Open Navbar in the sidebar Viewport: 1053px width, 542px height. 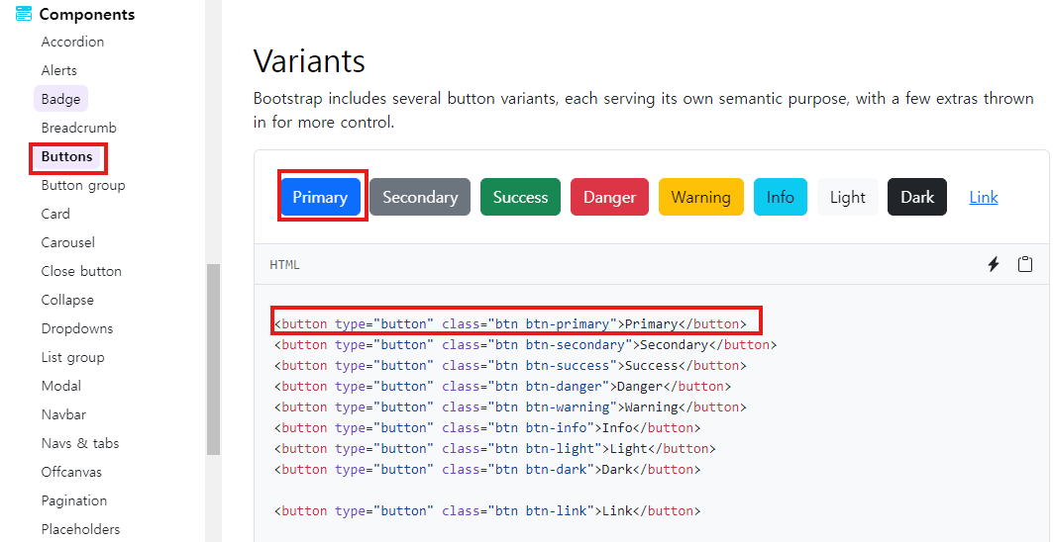63,414
